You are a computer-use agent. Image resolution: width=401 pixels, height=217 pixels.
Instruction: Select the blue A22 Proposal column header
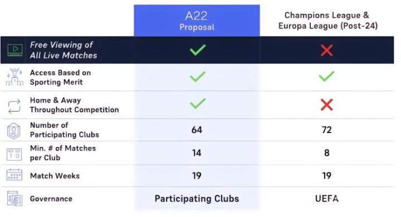coord(197,21)
